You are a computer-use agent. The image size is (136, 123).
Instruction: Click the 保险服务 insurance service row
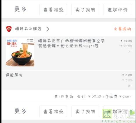(69, 80)
